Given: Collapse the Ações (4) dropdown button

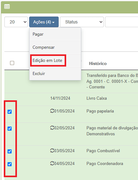Looking at the screenshot, I should coord(44,22).
